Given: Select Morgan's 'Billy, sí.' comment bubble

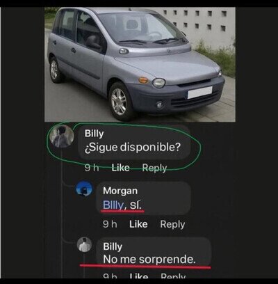Looking at the screenshot, I should pos(144,198).
